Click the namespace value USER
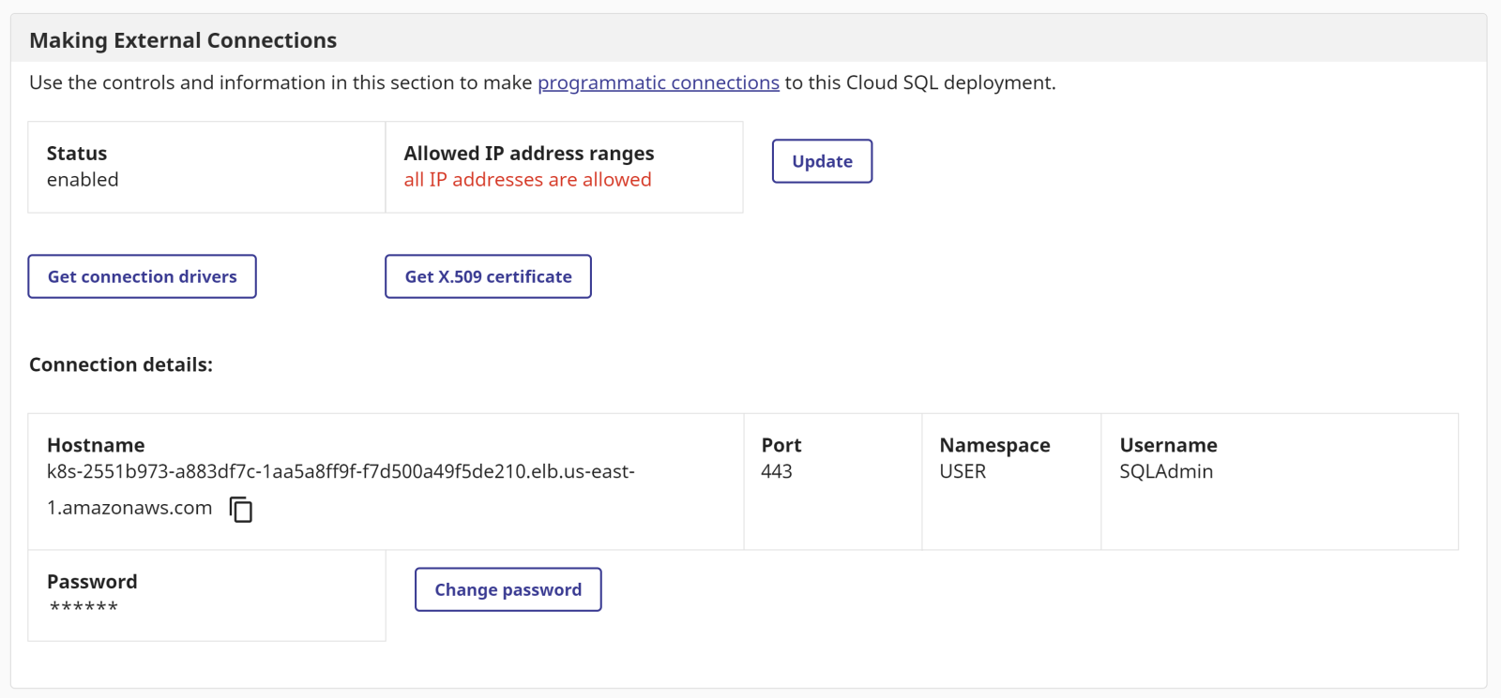 click(963, 471)
